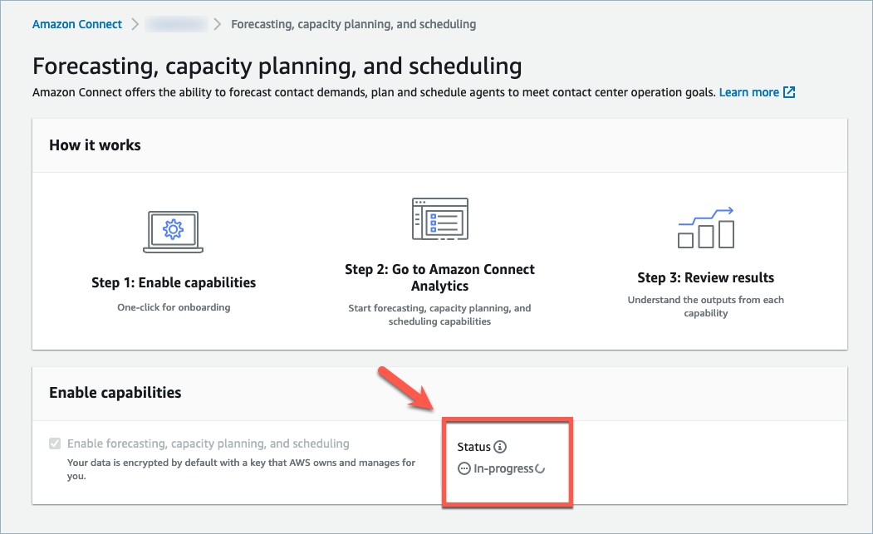Click the blurred instance name breadcrumb
The width and height of the screenshot is (873, 534).
pyautogui.click(x=176, y=24)
